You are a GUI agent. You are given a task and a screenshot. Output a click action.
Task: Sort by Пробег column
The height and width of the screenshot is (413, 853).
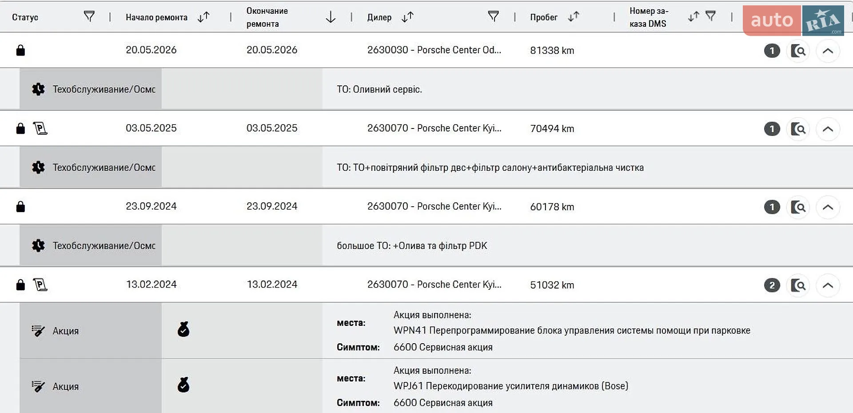(574, 17)
